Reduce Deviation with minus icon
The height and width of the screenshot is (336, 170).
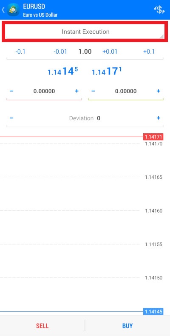[11, 118]
